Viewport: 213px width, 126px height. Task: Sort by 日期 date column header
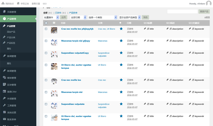[x=129, y=23]
